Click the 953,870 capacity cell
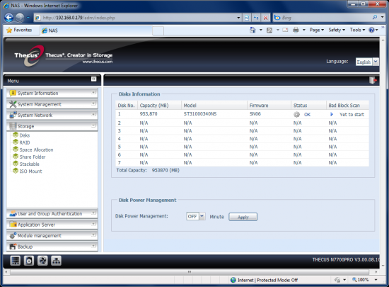This screenshot has width=389, height=287. pos(149,114)
